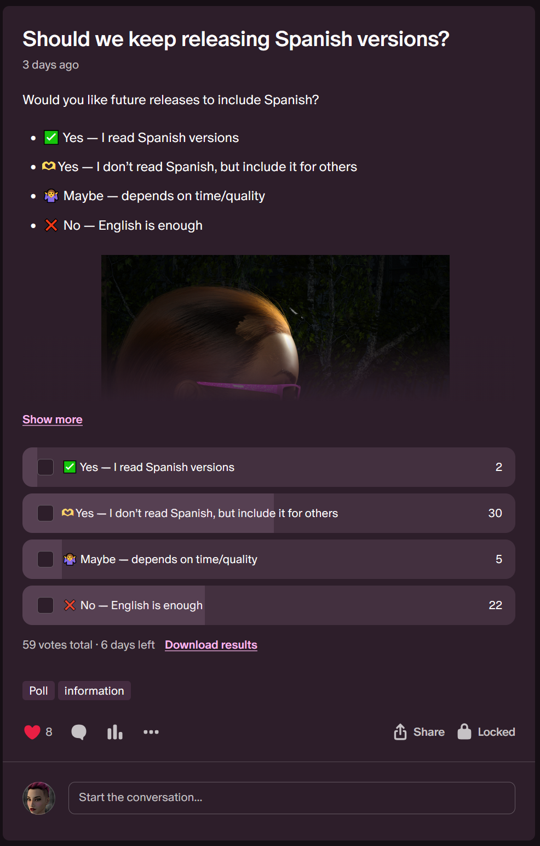View post stats bar chart icon
Image resolution: width=540 pixels, height=846 pixels.
point(115,732)
